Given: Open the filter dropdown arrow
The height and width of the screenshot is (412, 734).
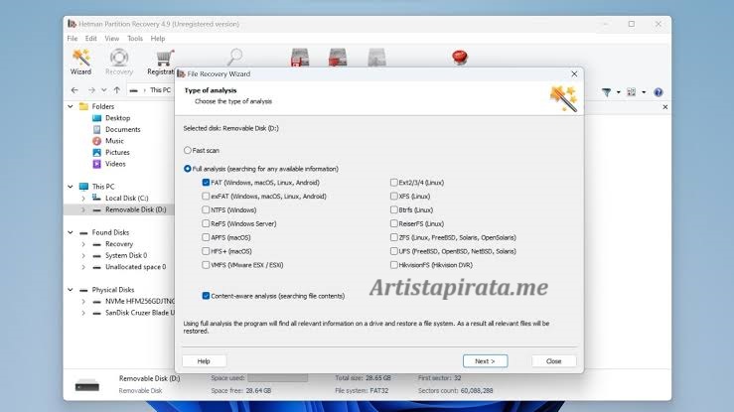Looking at the screenshot, I should click(x=619, y=92).
